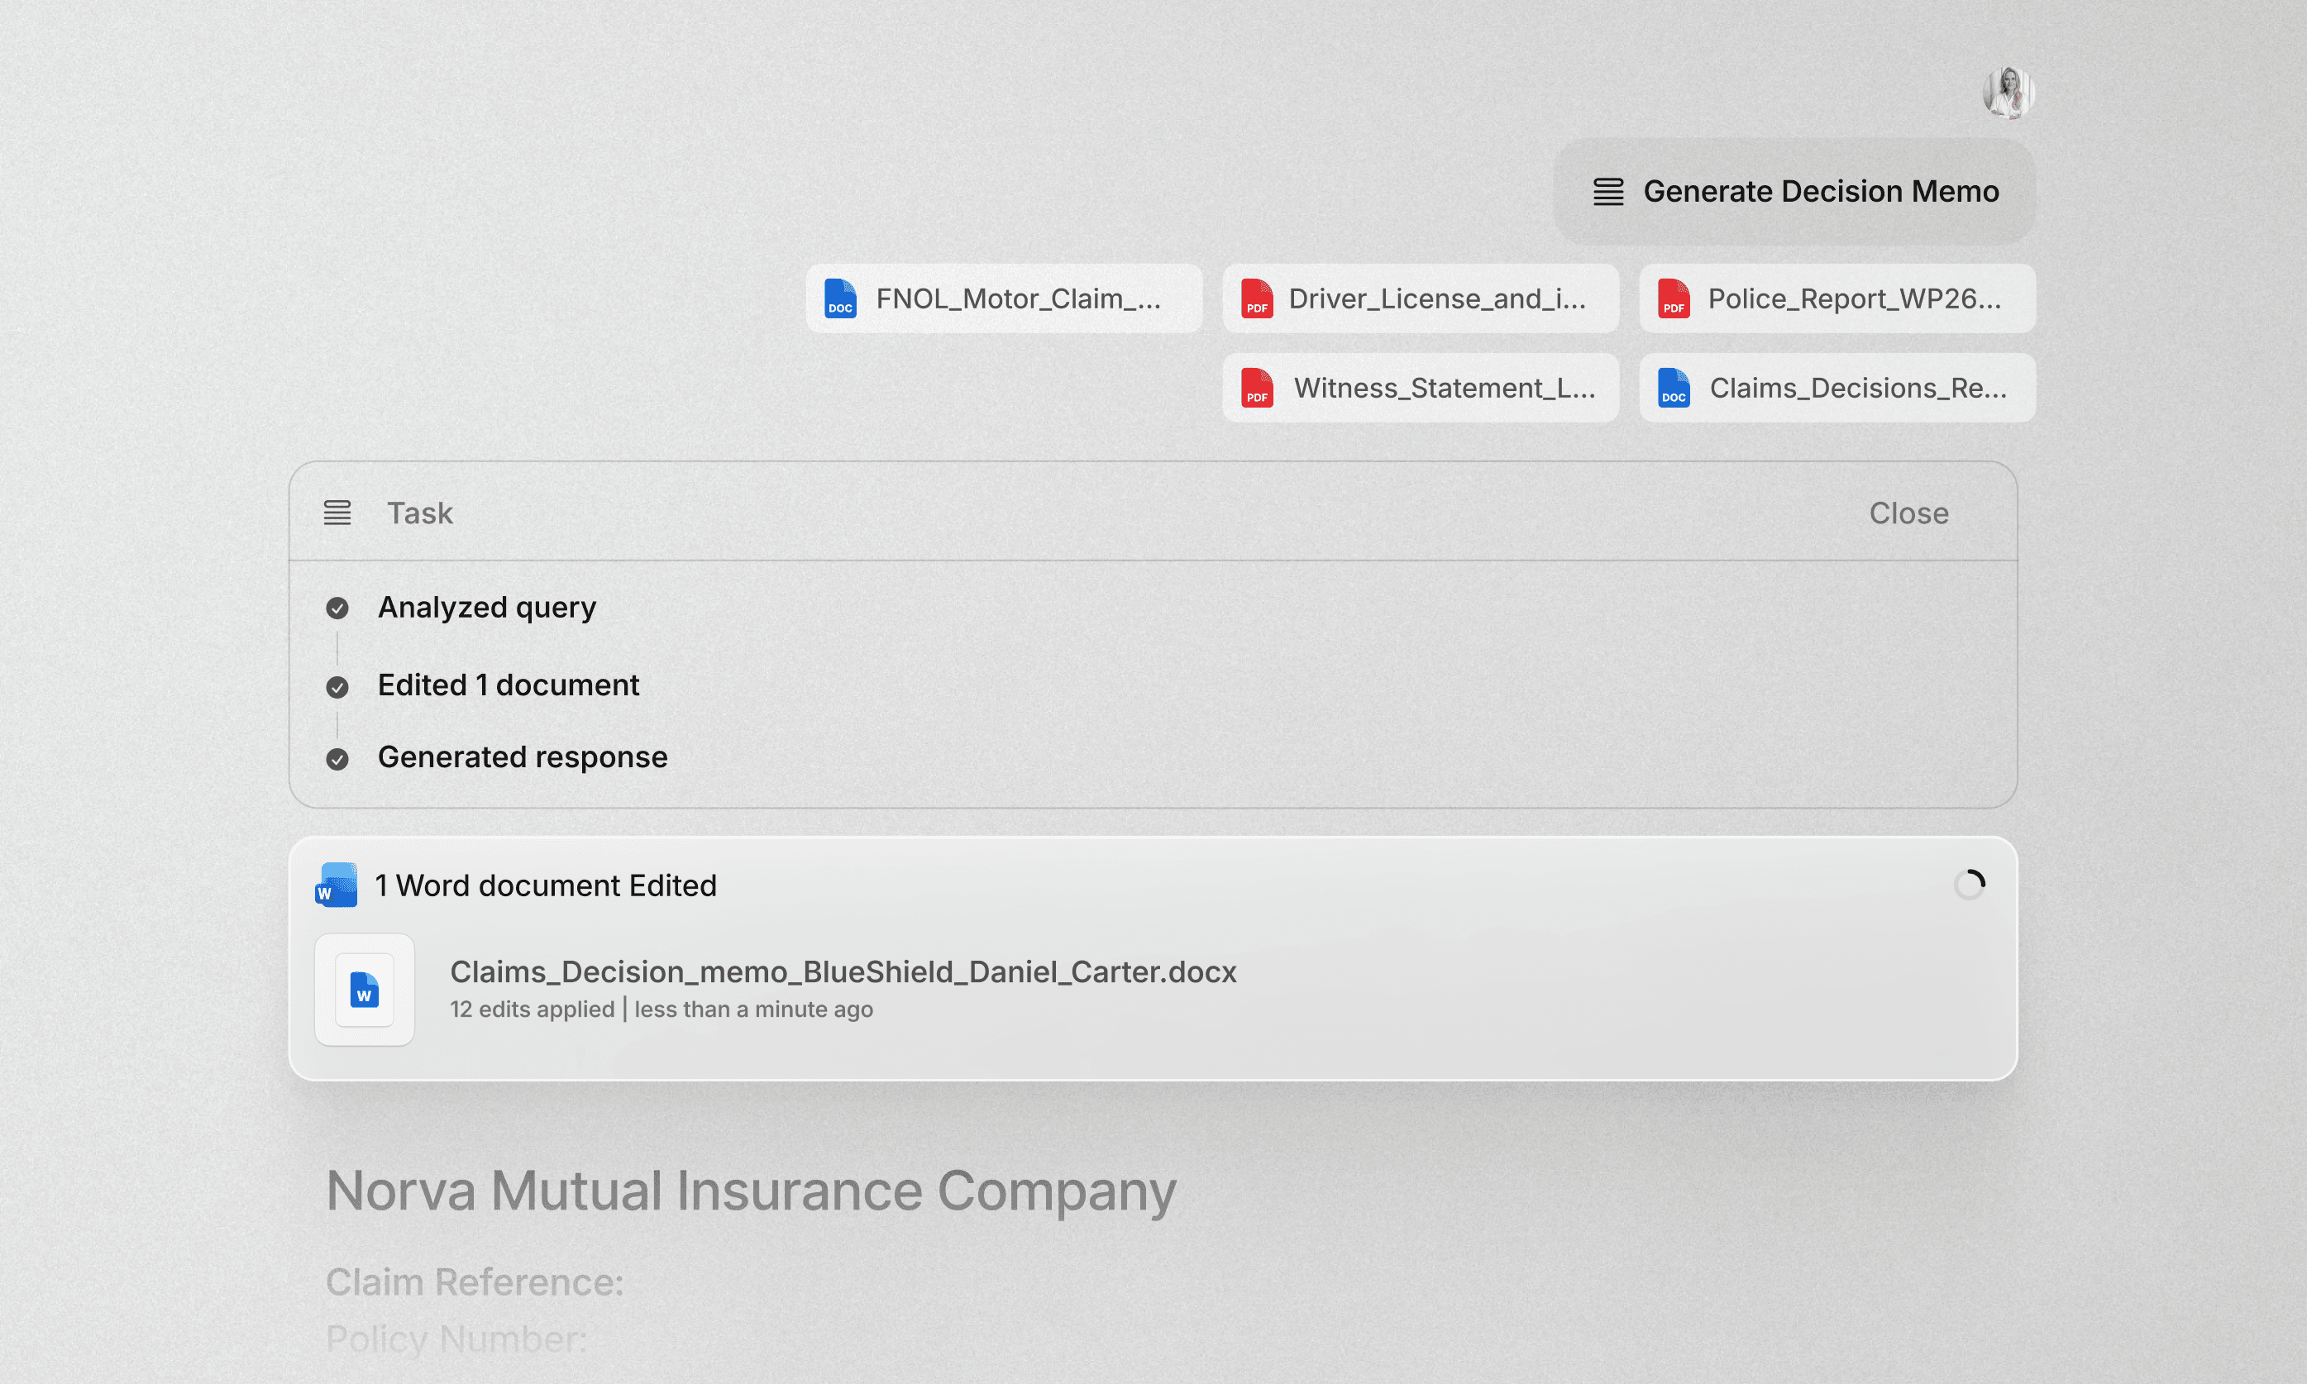The image size is (2307, 1384).
Task: Click the Generated response checkmark
Action: 337,759
